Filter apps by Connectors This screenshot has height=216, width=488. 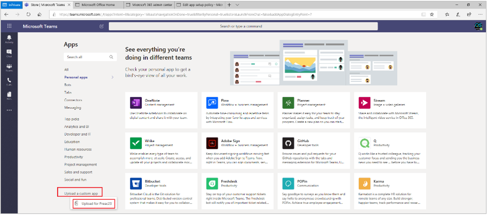tap(73, 100)
